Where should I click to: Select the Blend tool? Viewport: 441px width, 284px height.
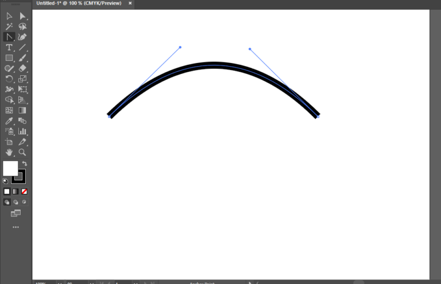tap(22, 121)
